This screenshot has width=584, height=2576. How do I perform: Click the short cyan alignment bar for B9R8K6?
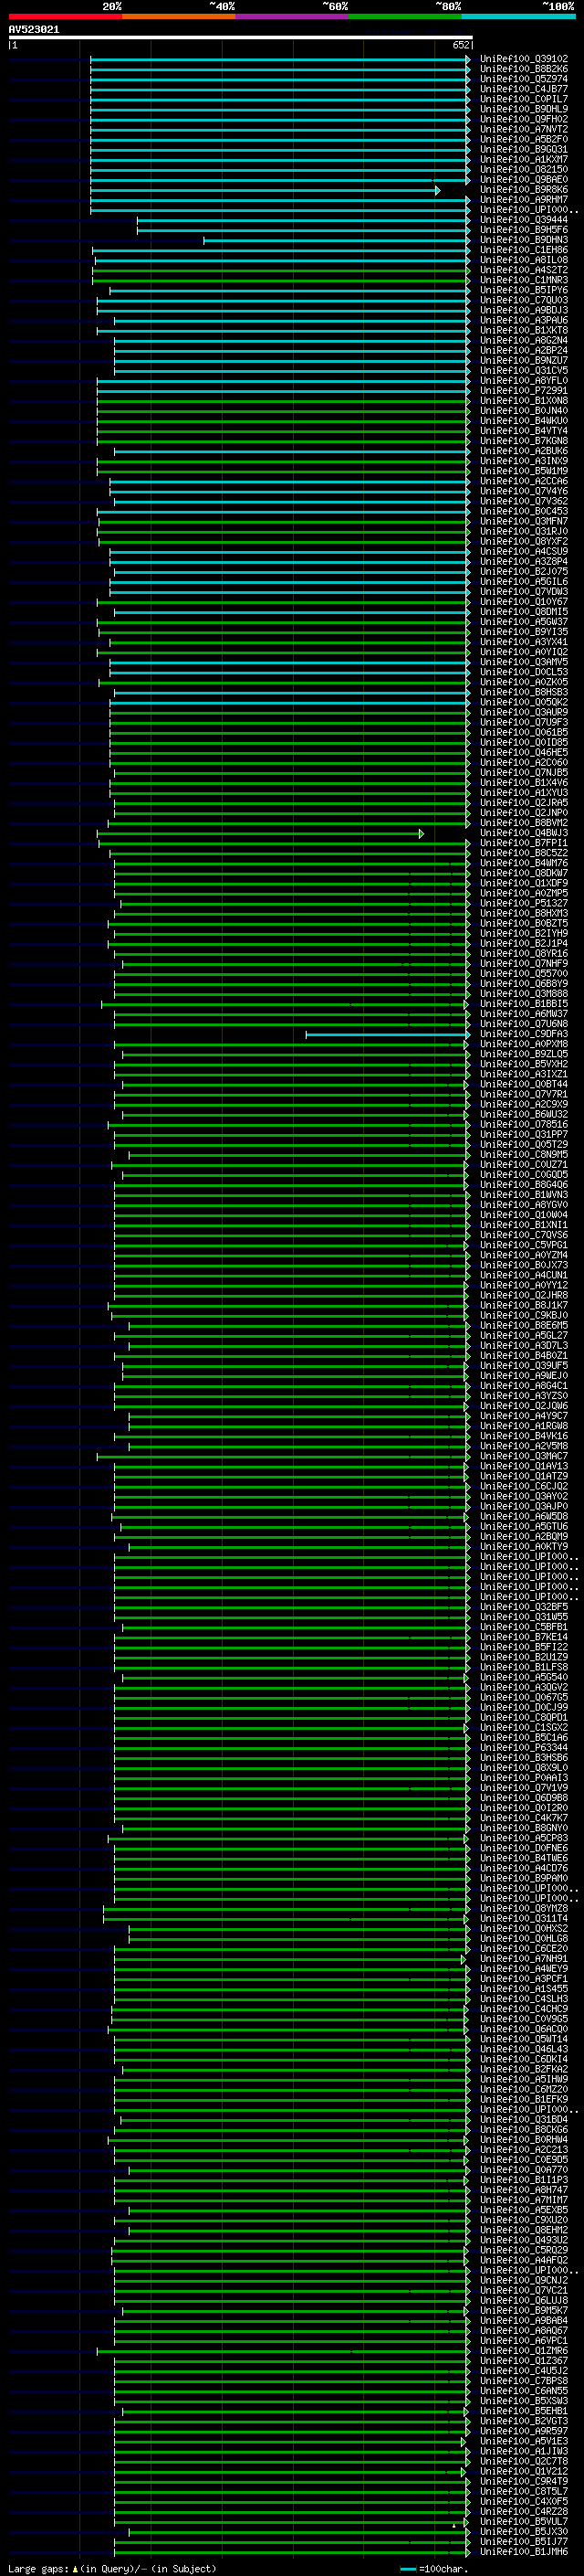265,190
